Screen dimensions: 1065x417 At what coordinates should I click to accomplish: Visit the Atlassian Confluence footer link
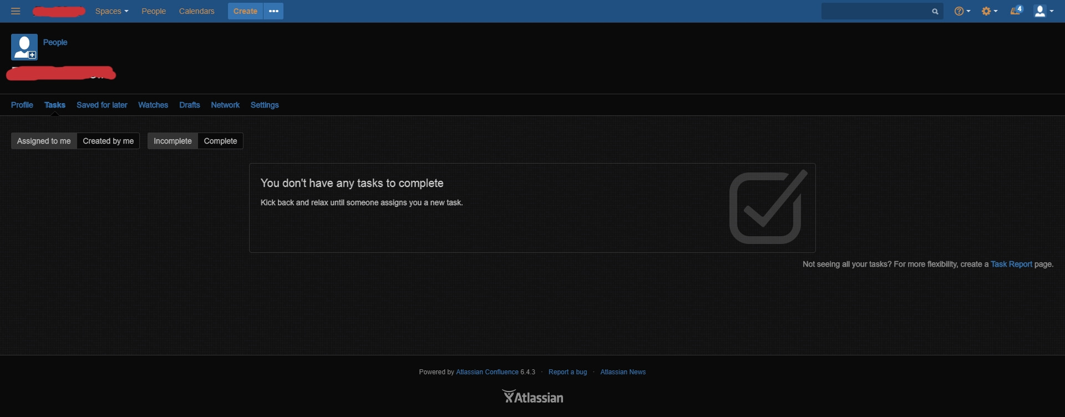(x=487, y=372)
